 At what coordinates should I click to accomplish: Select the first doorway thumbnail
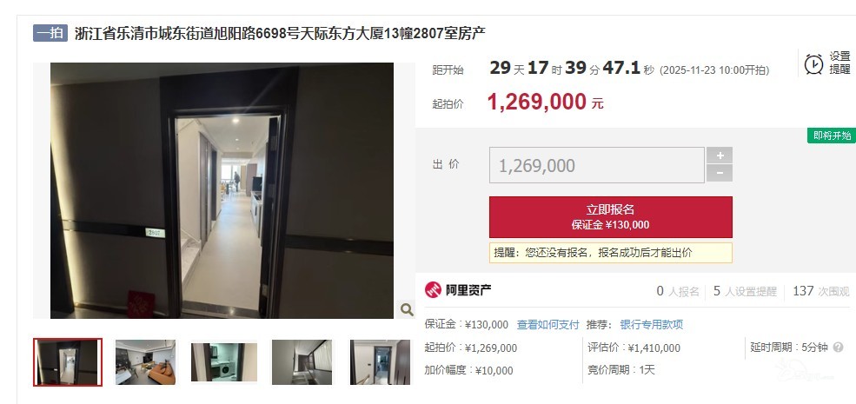(x=68, y=362)
